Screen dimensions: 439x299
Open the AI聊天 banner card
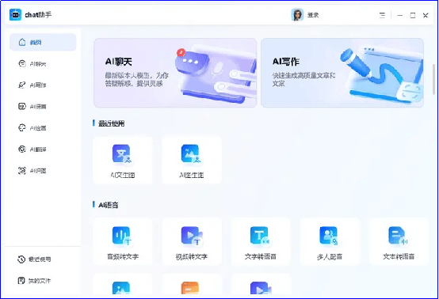[175, 73]
